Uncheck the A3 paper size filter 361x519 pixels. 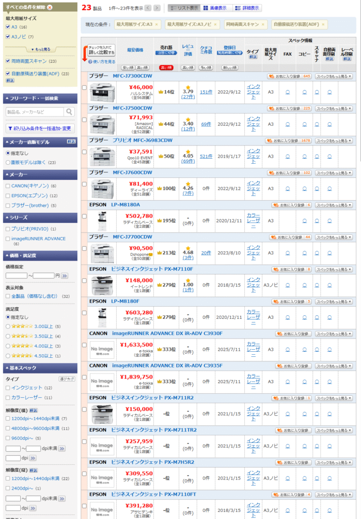8,27
